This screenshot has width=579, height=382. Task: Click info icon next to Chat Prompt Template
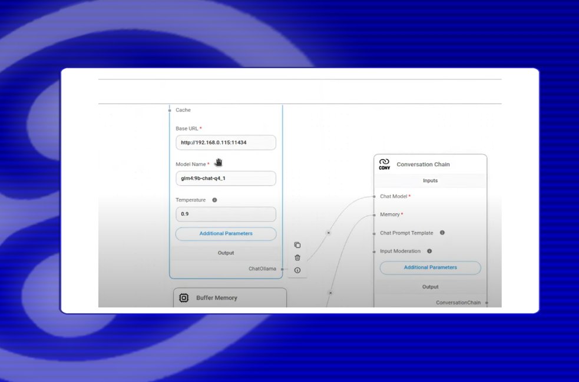tap(442, 233)
